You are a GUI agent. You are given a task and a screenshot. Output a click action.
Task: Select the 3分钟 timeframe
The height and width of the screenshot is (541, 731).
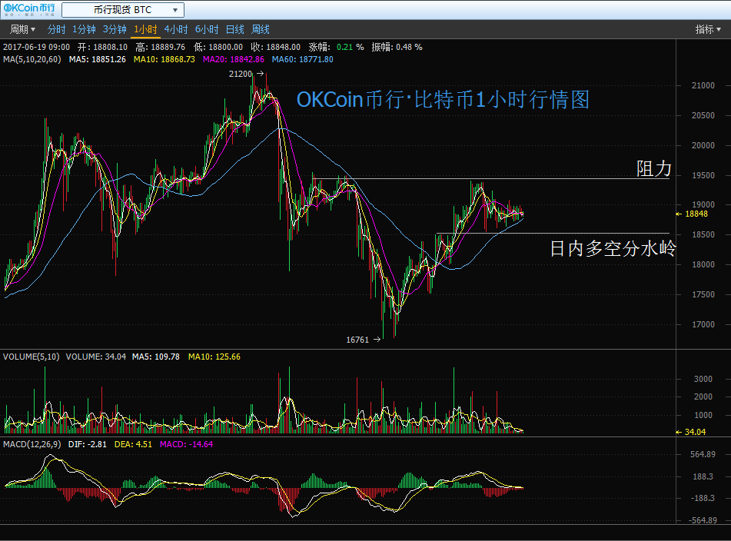point(115,29)
